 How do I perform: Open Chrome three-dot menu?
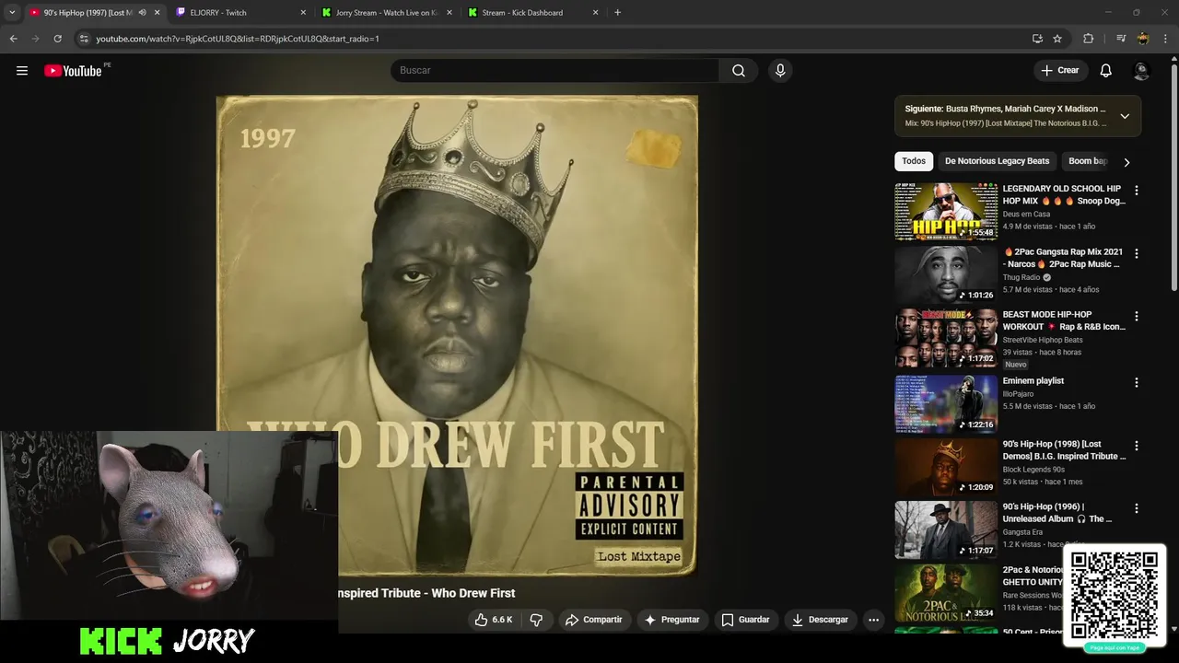point(1166,39)
